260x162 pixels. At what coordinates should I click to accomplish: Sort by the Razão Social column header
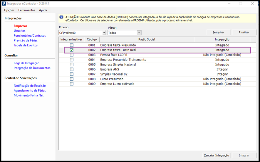click(147, 39)
